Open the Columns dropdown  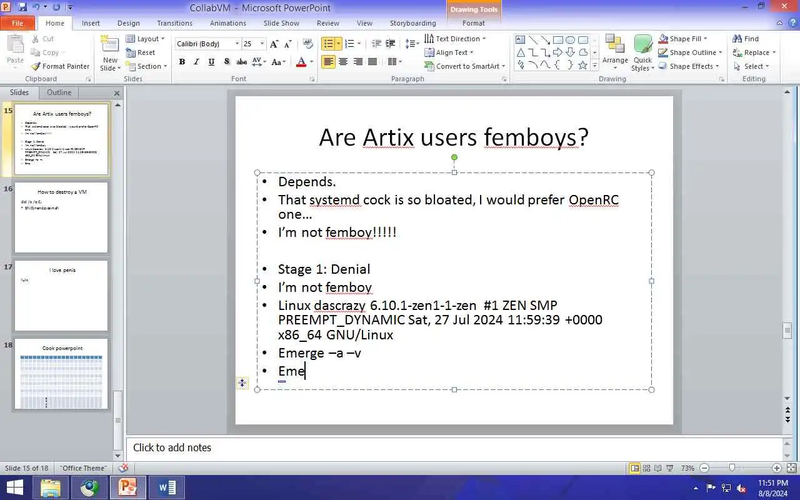point(395,62)
